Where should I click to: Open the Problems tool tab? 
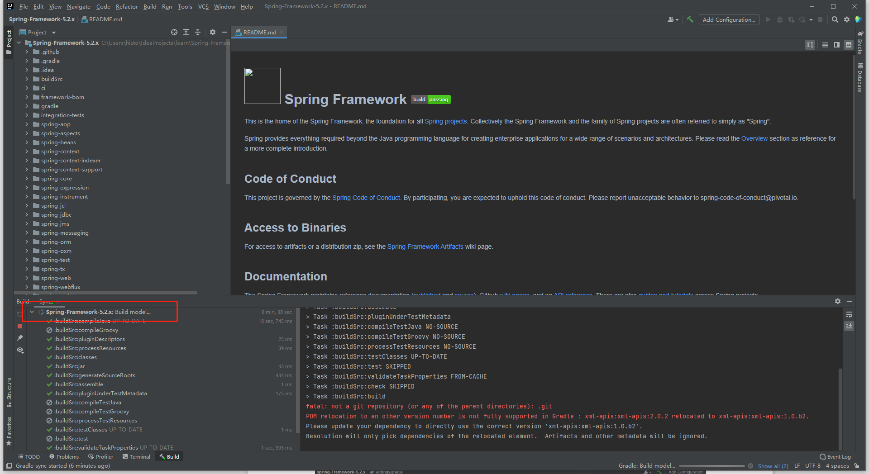pos(64,456)
